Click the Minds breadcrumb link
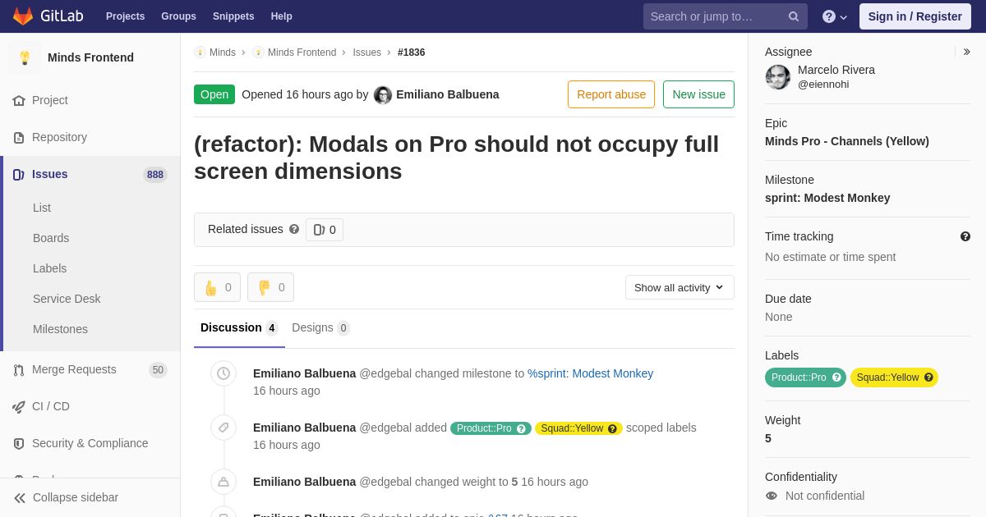This screenshot has width=986, height=517. pyautogui.click(x=223, y=53)
